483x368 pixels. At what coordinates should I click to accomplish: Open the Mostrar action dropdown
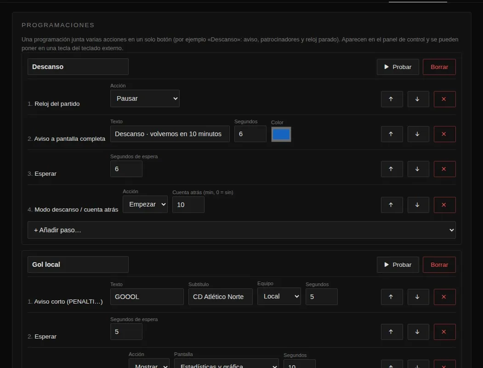(x=149, y=364)
